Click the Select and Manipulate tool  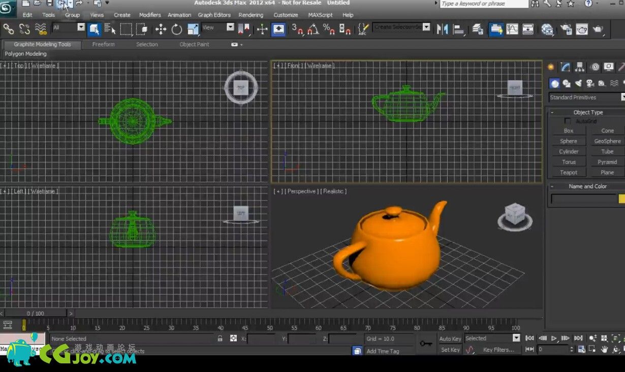coord(262,29)
